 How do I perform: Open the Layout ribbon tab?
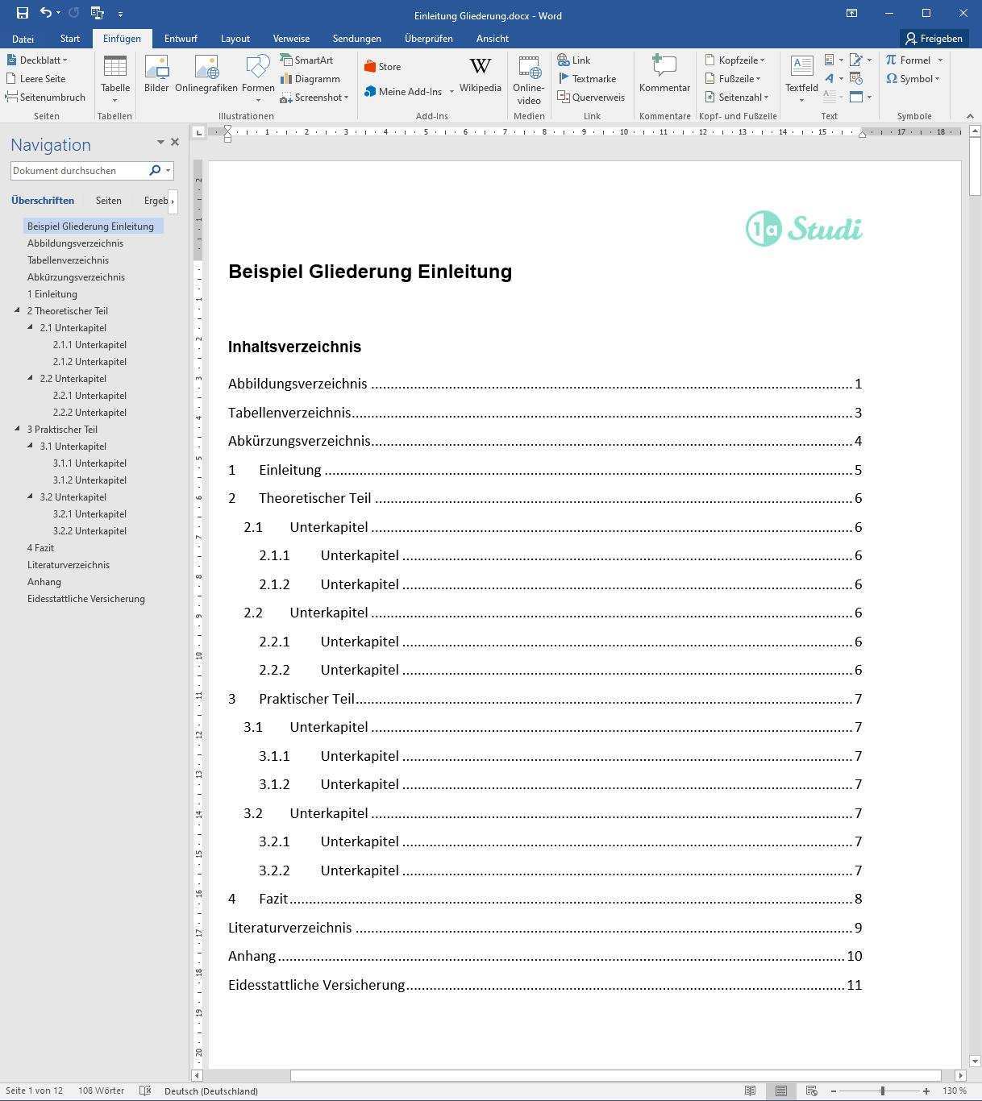coord(235,38)
